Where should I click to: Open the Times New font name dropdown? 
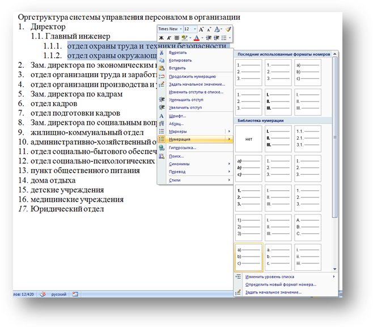(181, 29)
